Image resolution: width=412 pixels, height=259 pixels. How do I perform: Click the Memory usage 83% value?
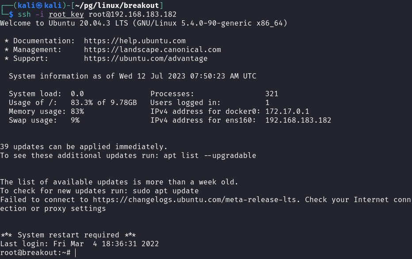coord(77,112)
